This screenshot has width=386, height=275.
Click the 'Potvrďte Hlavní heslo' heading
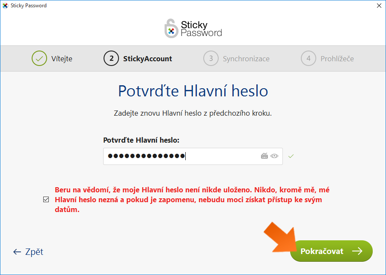[x=193, y=91]
